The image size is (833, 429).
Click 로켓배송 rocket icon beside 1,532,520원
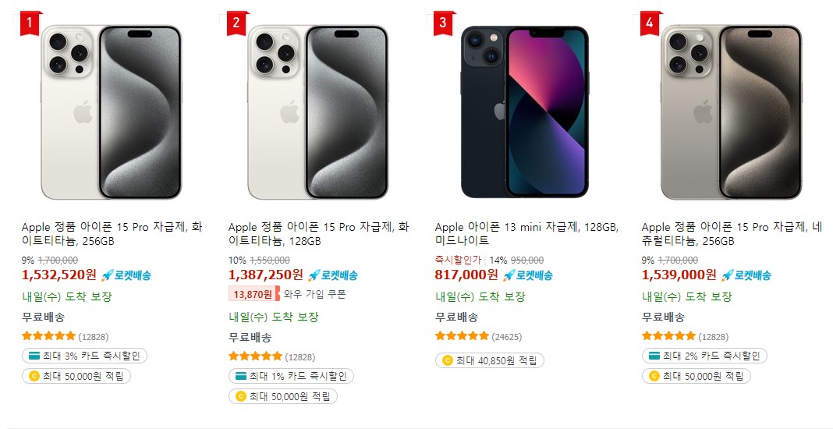tap(107, 275)
